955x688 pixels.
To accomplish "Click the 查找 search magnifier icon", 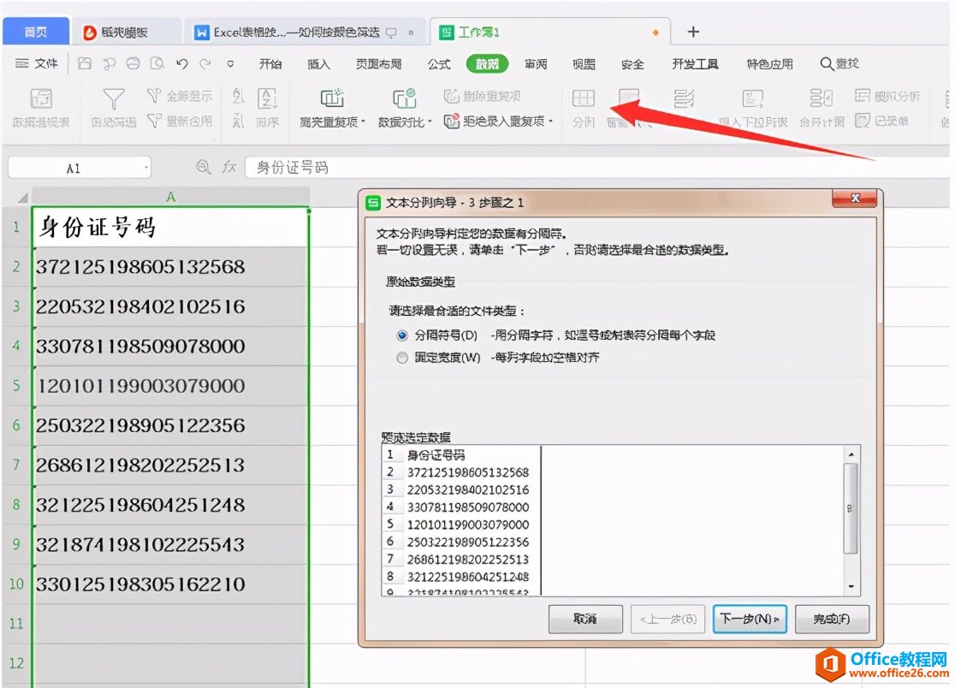I will pyautogui.click(x=827, y=63).
